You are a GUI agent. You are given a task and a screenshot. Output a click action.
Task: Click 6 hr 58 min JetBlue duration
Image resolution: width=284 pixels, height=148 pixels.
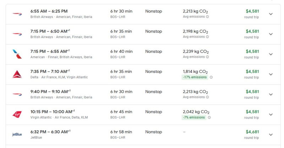pyautogui.click(x=121, y=132)
